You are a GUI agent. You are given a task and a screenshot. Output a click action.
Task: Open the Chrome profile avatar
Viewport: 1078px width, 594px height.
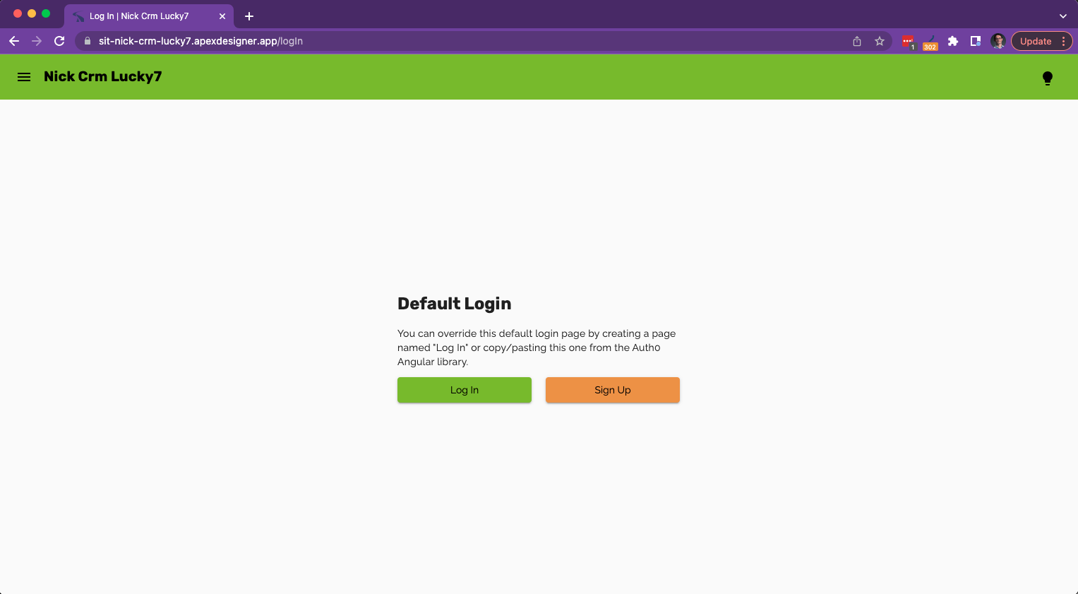point(998,41)
